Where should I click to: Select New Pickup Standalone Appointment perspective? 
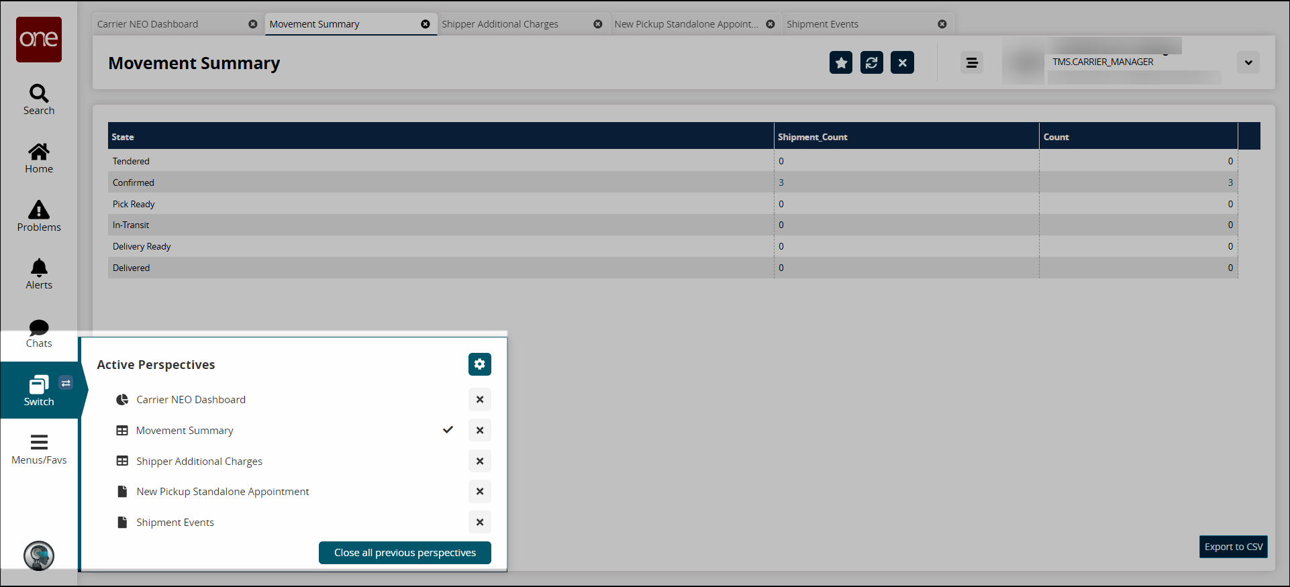pyautogui.click(x=223, y=491)
